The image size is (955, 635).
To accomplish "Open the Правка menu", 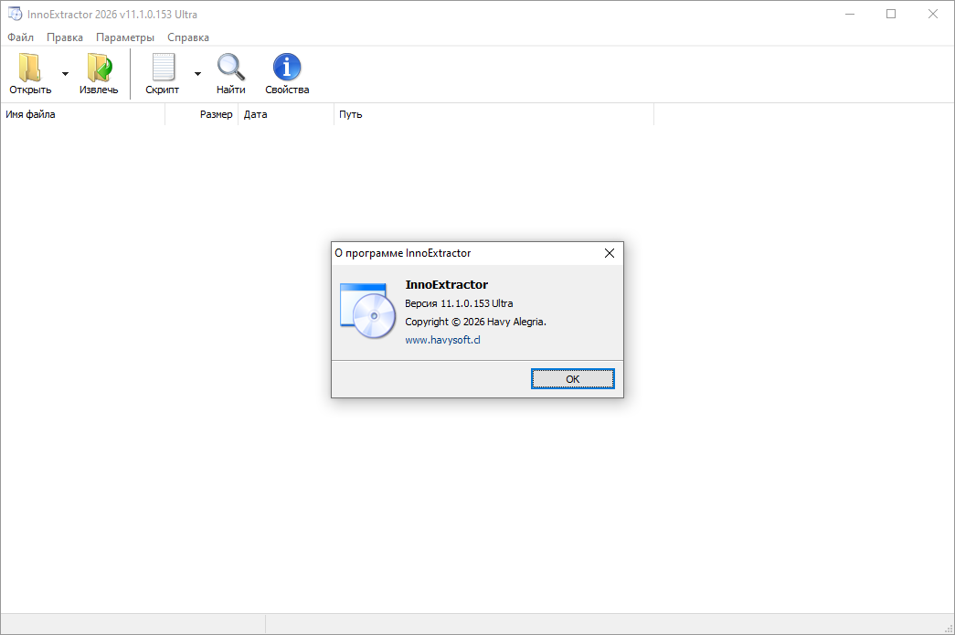I will (65, 37).
